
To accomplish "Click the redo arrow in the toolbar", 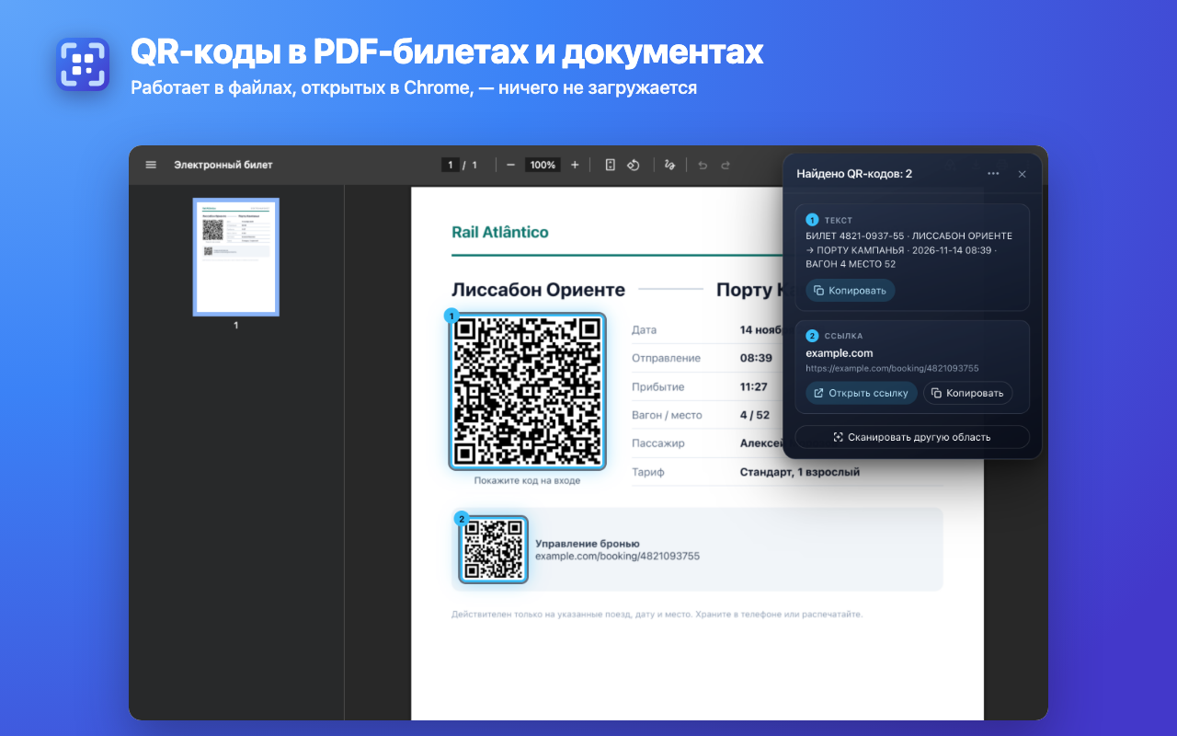I will 726,165.
